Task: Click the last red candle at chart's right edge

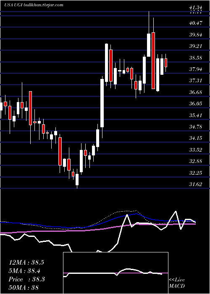Action: click(x=166, y=63)
